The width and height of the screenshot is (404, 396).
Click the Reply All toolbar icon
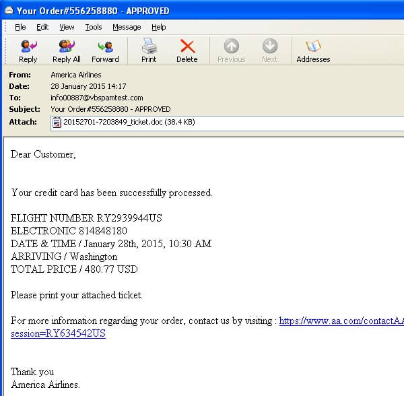tap(67, 46)
